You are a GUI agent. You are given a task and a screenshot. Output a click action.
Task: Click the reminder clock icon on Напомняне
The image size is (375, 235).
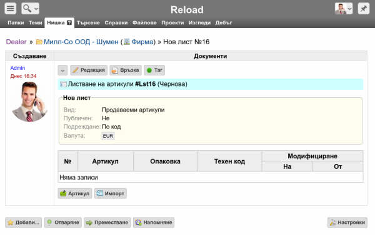click(138, 223)
